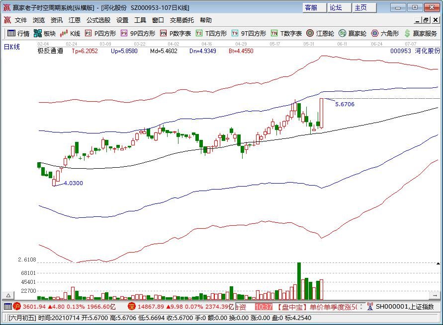
Task: Click the 深 Shenzhen index badge
Action: pyautogui.click(x=132, y=306)
